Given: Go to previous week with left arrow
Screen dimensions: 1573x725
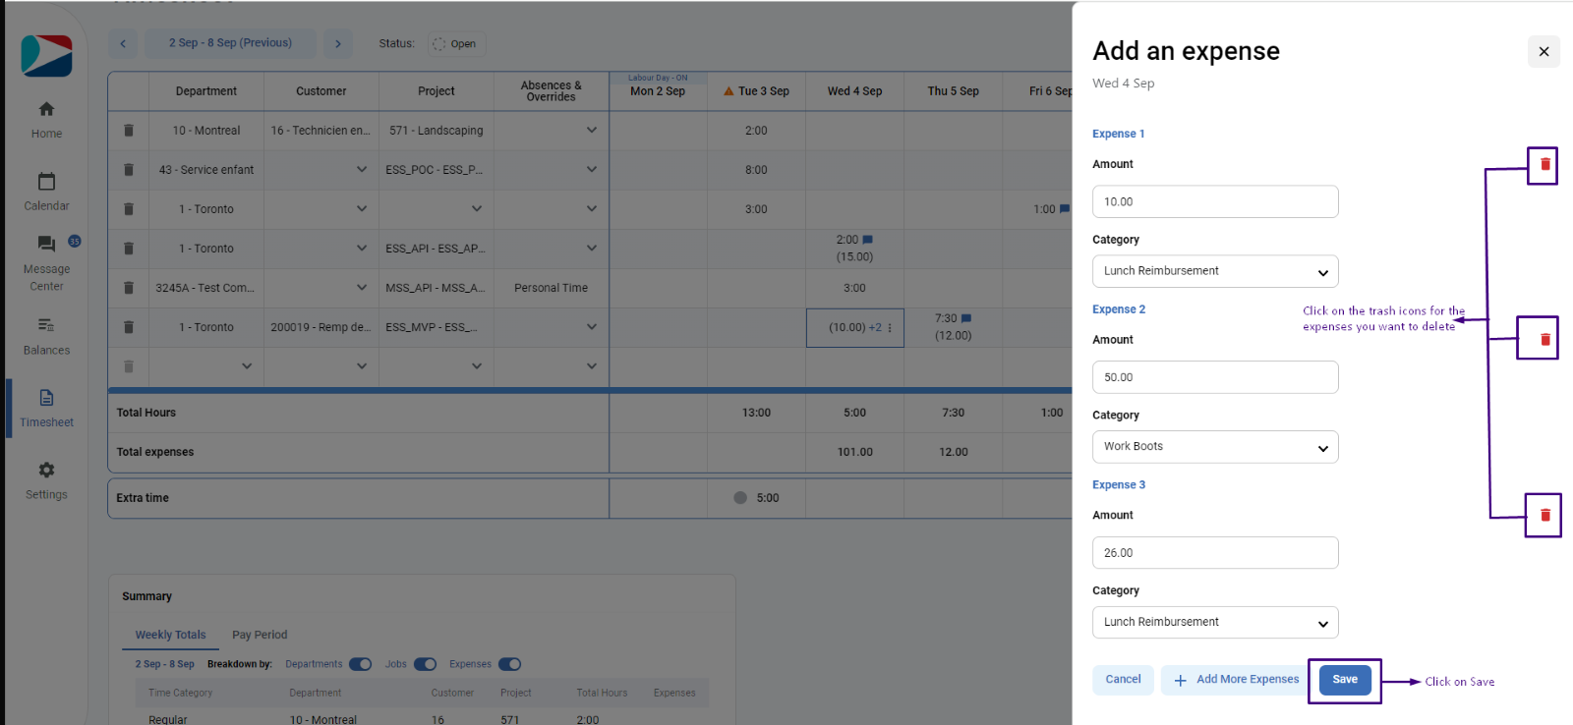Looking at the screenshot, I should pos(123,43).
